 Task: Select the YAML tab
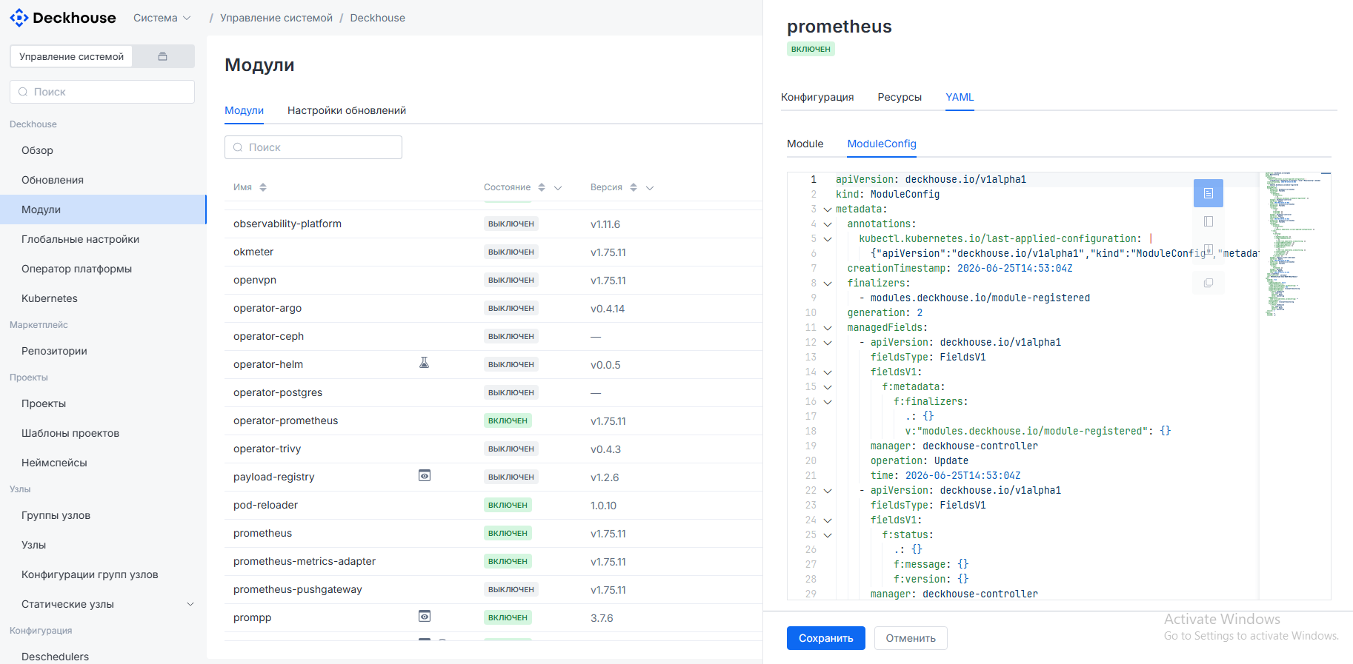click(x=960, y=97)
